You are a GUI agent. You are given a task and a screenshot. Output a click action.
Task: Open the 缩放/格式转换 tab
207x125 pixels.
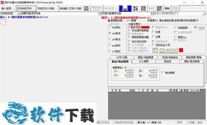(192, 61)
